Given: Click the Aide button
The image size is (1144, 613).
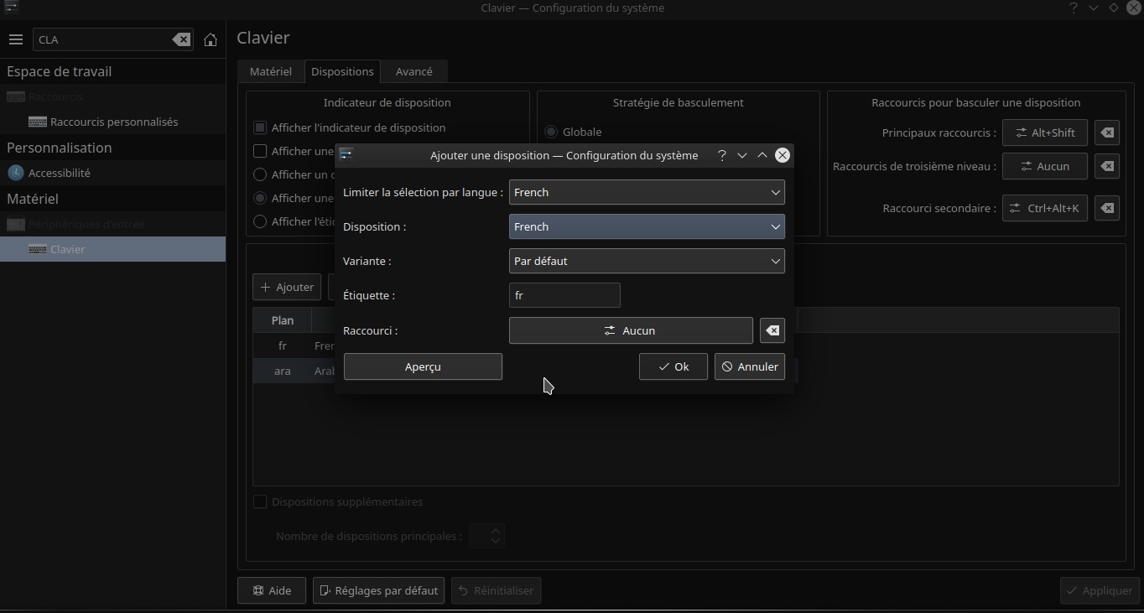Looking at the screenshot, I should (x=272, y=590).
